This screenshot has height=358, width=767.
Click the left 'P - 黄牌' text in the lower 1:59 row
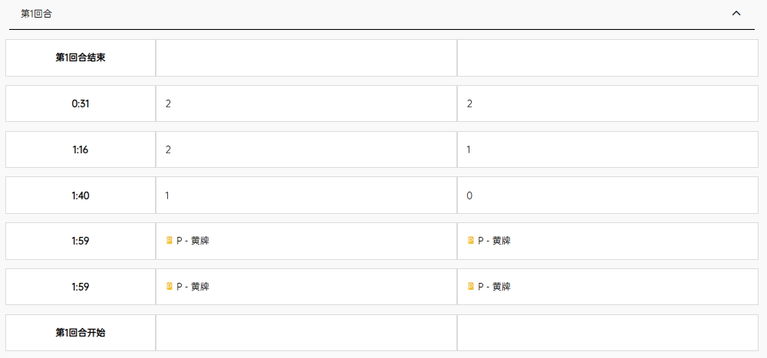click(x=193, y=287)
